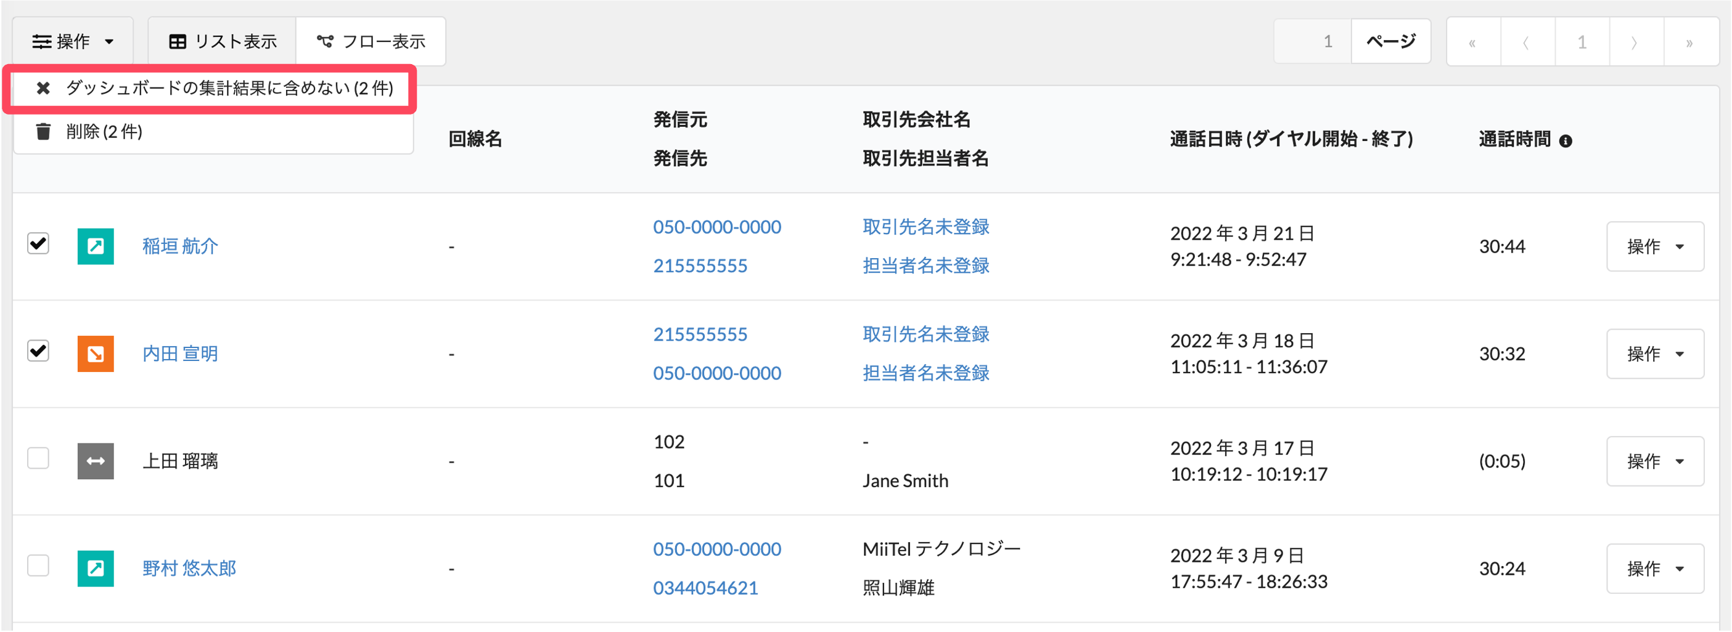This screenshot has height=632, width=1732.
Task: Click number 0344054621
Action: pos(705,588)
